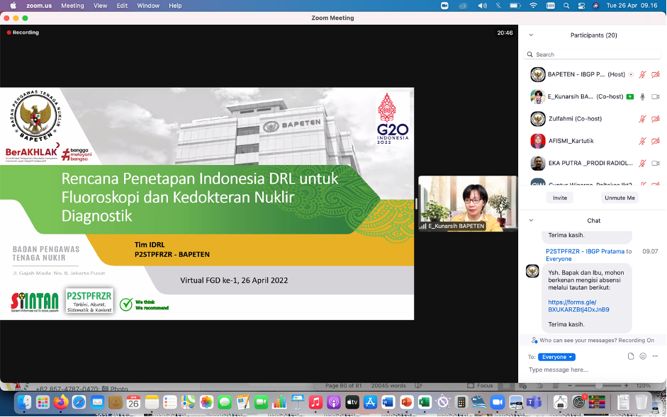Click the Bluetooth icon in menu bar
The image size is (667, 417).
point(498,6)
